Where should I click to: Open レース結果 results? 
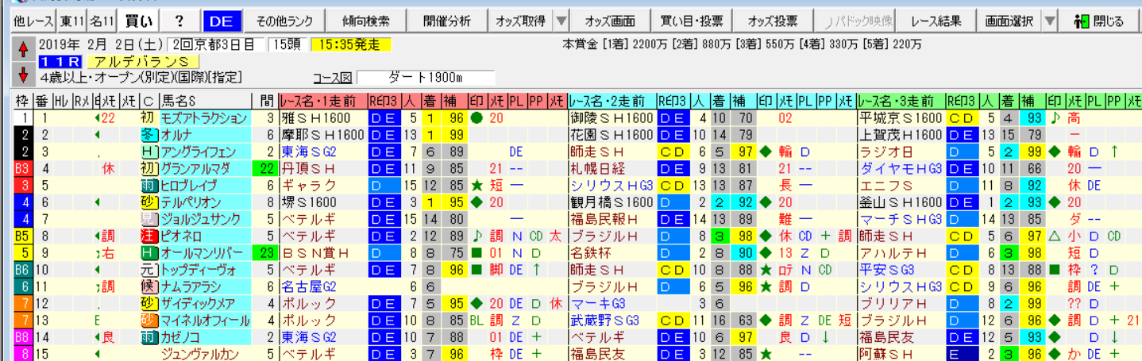tap(936, 21)
